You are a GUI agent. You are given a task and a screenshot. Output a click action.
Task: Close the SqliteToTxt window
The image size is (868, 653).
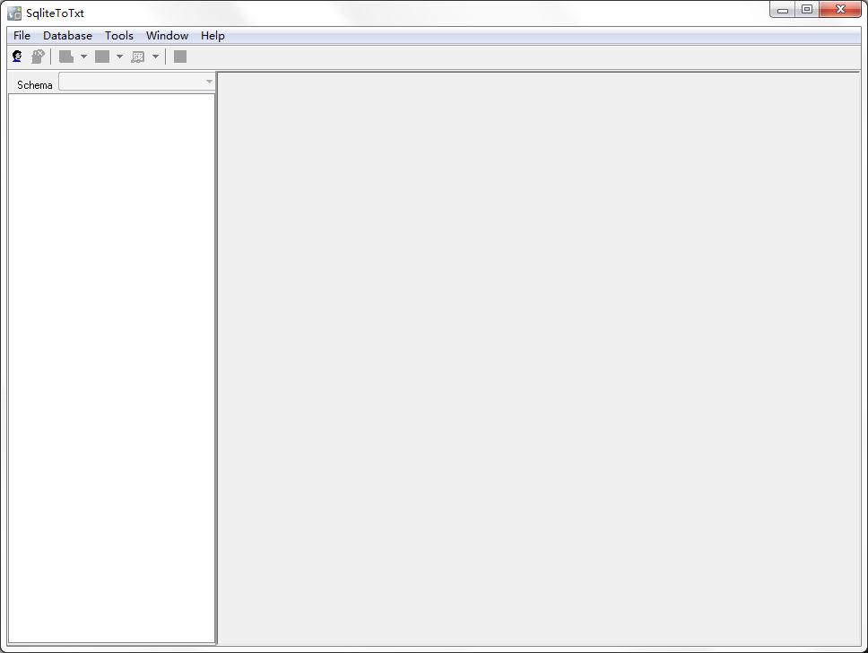tap(840, 9)
